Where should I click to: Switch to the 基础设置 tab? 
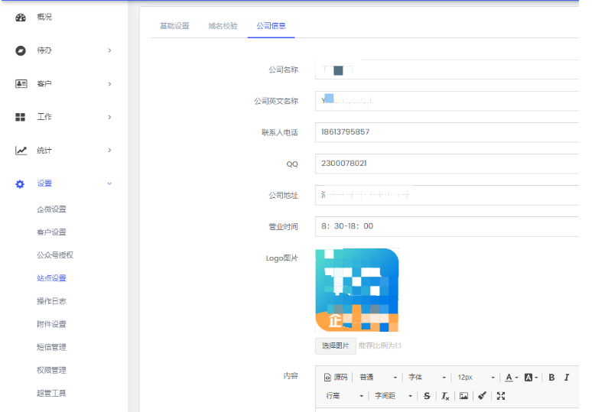[174, 25]
